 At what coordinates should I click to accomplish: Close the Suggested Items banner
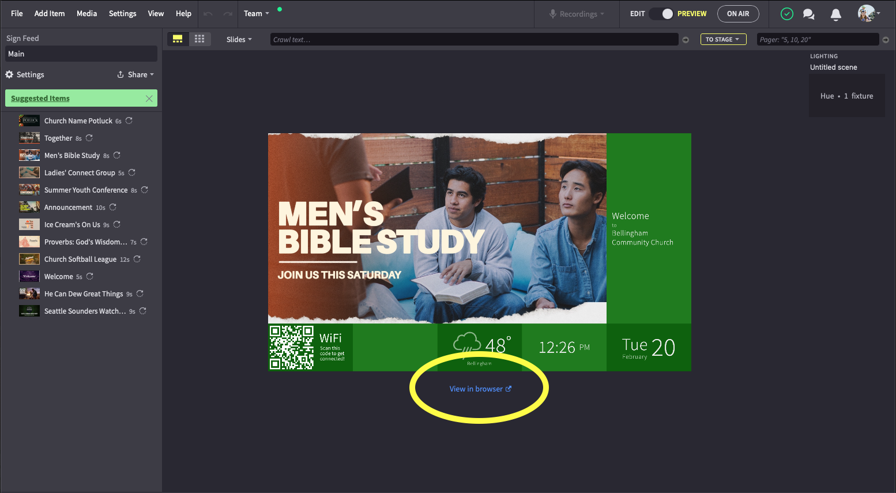[x=149, y=99]
